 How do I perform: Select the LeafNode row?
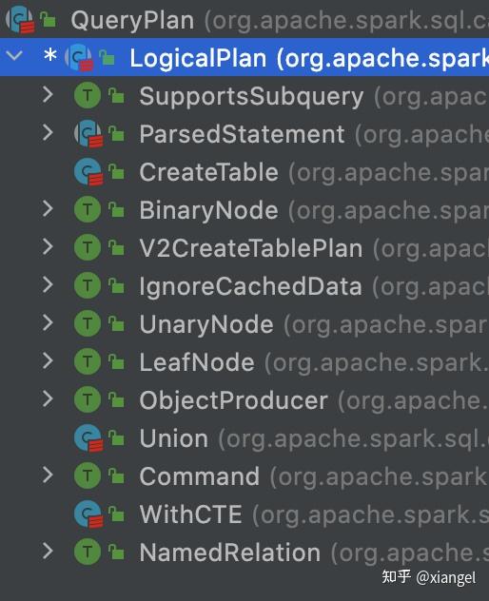[x=244, y=361]
